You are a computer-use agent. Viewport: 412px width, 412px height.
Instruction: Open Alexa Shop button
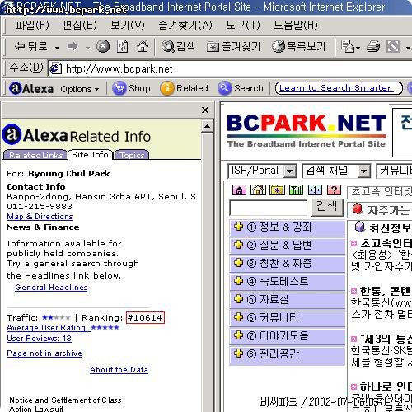(x=131, y=88)
